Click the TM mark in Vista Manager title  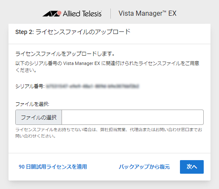(164, 11)
